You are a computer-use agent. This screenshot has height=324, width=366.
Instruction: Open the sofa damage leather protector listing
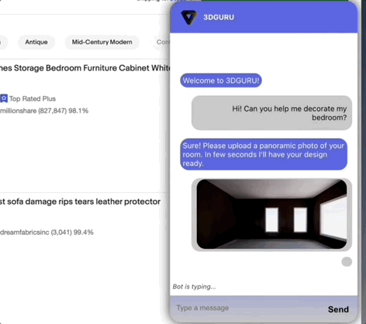click(x=80, y=202)
